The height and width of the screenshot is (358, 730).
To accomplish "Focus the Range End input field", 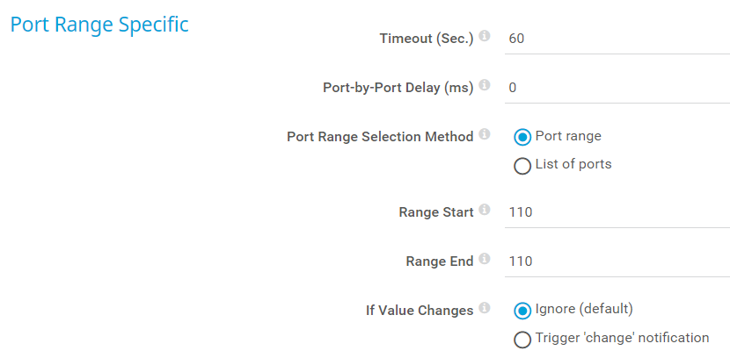I will [616, 261].
